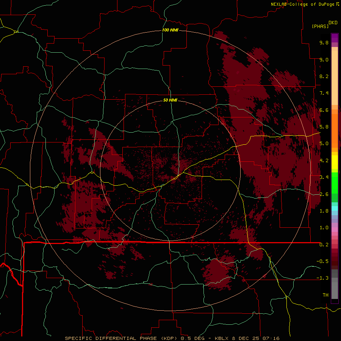Select the 8.2 value on the color scale
The image size is (341, 341).
324,76
